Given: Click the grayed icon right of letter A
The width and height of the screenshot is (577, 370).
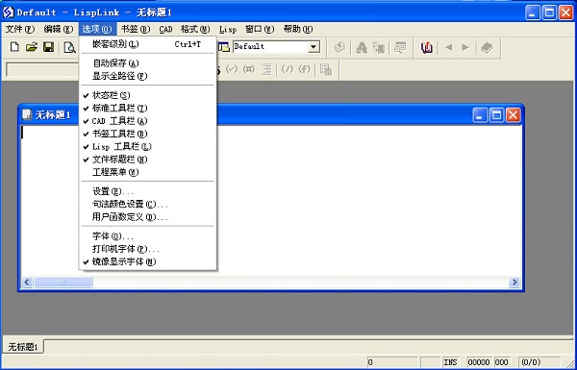Looking at the screenshot, I should tap(379, 47).
